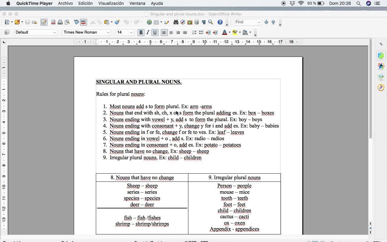Image resolution: width=387 pixels, height=242 pixels.
Task: Toggle underline formatting
Action: pyautogui.click(x=155, y=32)
